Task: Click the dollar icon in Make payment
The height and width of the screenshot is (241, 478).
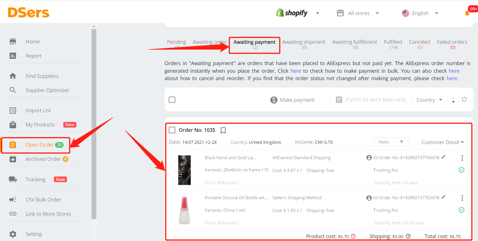Action: click(x=274, y=100)
